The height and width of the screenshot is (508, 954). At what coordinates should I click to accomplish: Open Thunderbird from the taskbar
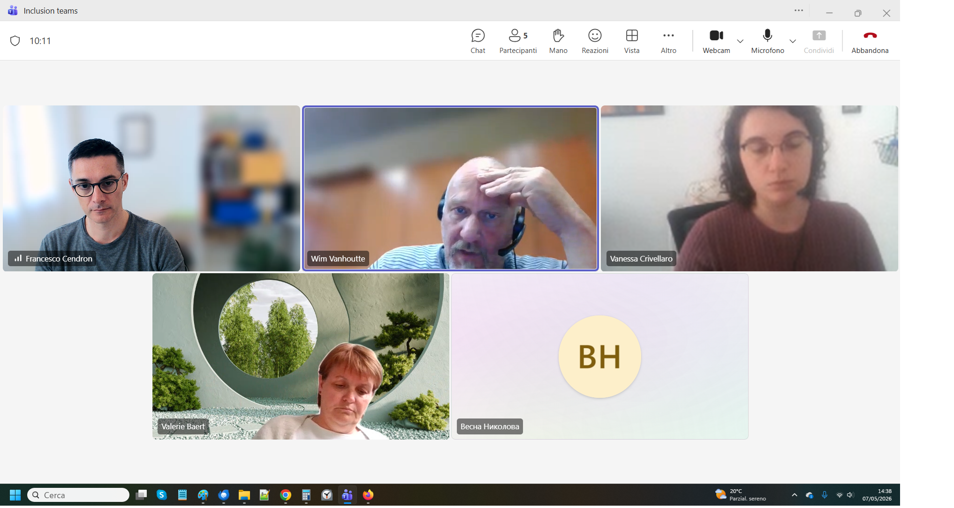pyautogui.click(x=224, y=495)
